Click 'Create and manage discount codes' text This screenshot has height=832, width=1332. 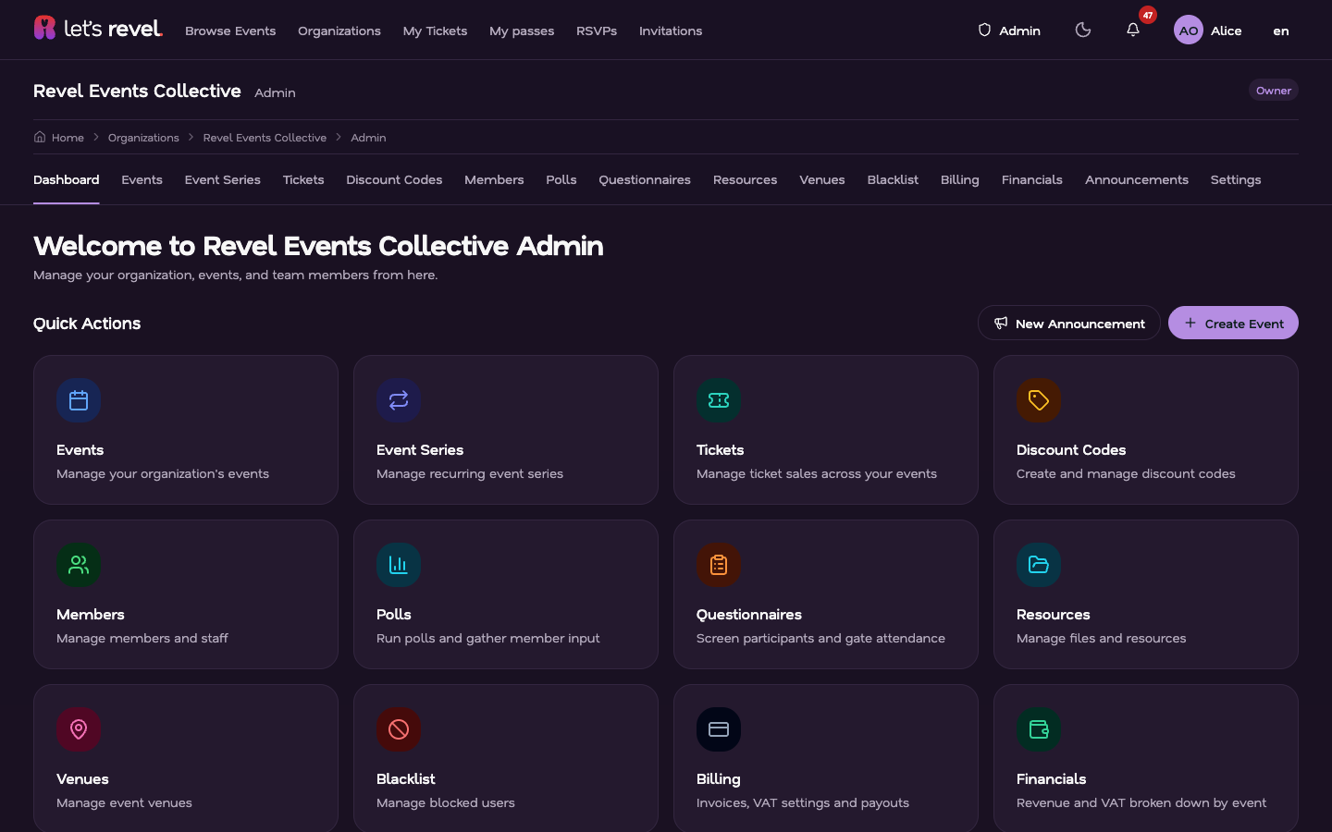point(1126,473)
